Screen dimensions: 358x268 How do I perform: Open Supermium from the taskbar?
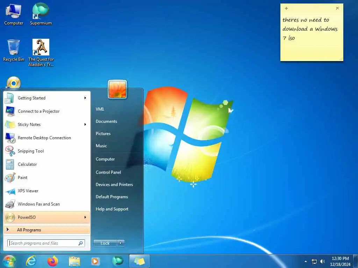click(x=117, y=261)
